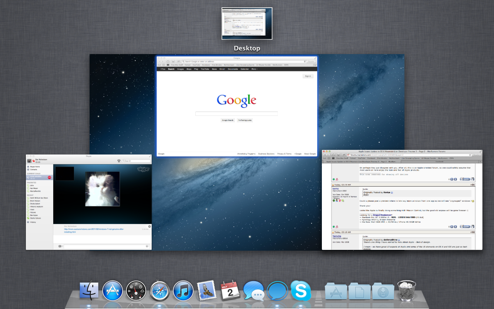The image size is (494, 309).
Task: Open Skype from the Dock
Action: 301,291
